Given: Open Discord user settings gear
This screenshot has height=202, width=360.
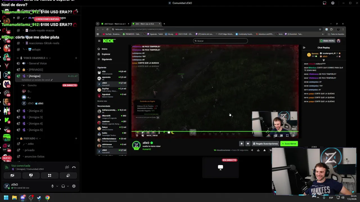Looking at the screenshot, I should [x=74, y=186].
